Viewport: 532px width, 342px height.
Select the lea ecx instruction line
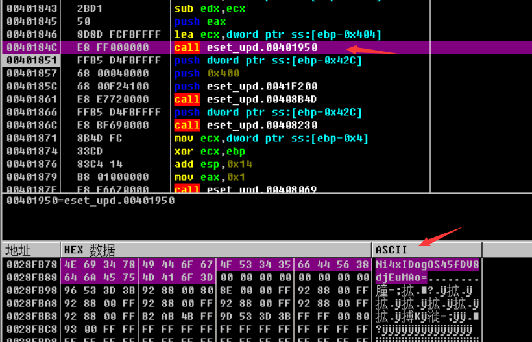pyautogui.click(x=278, y=34)
